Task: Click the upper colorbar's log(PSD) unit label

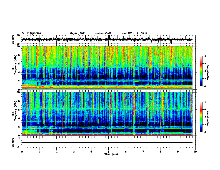Action: pyautogui.click(x=208, y=72)
